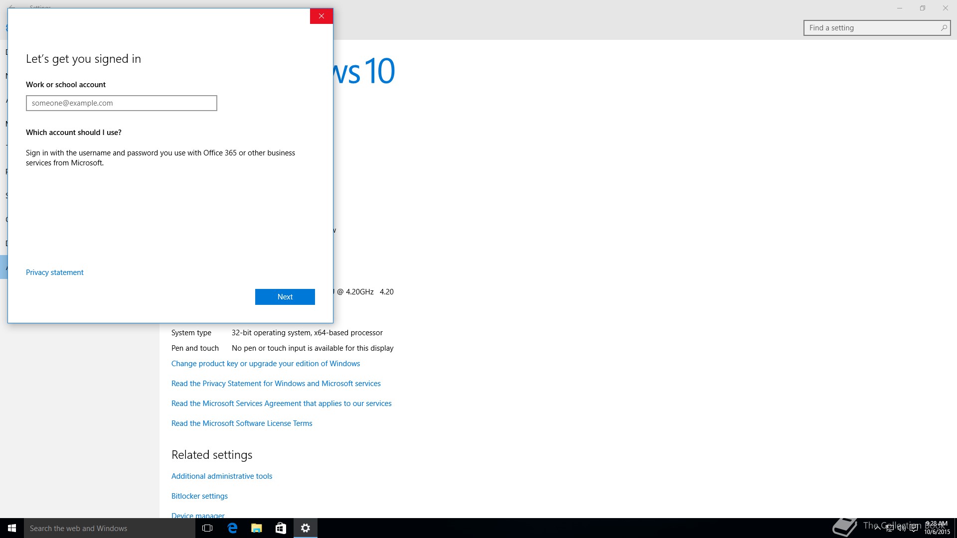Open Additional administrative tools
957x538 pixels.
pyautogui.click(x=222, y=476)
